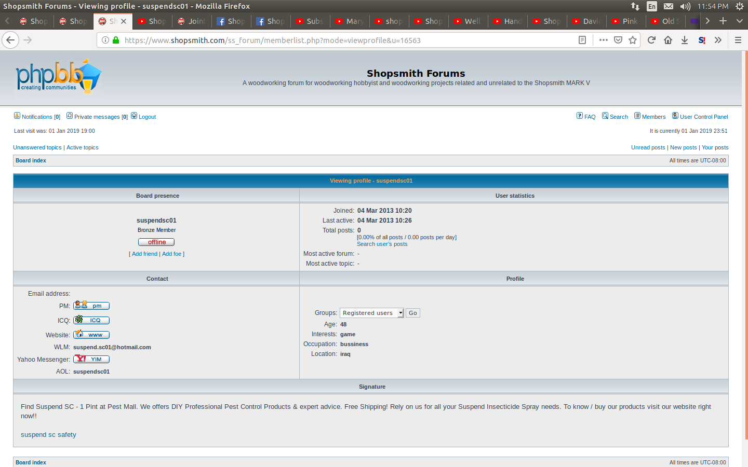Click the bottom Board index link

click(x=31, y=462)
